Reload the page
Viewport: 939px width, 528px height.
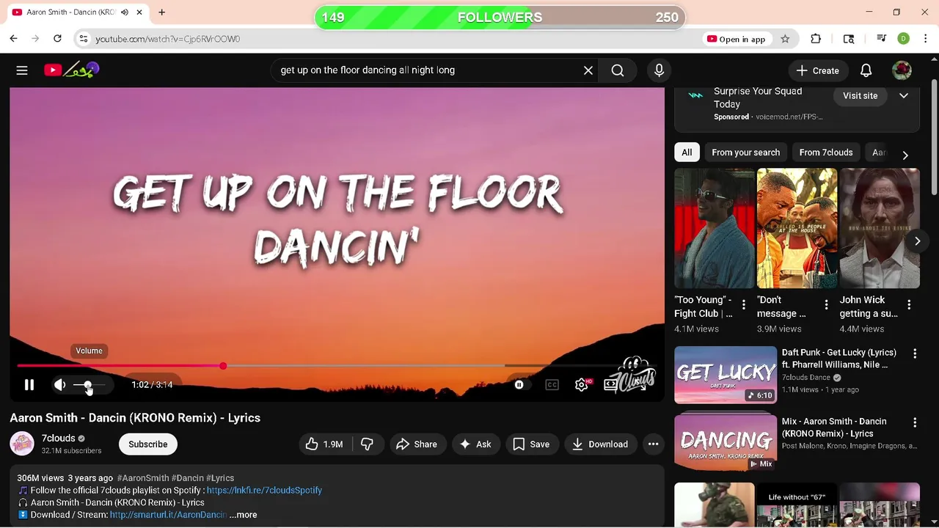(57, 39)
